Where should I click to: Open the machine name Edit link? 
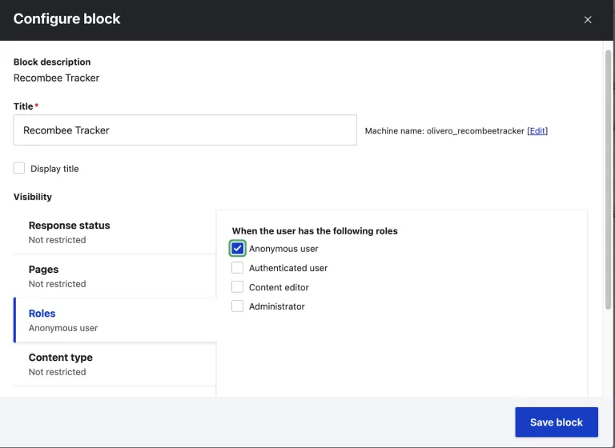tap(537, 131)
